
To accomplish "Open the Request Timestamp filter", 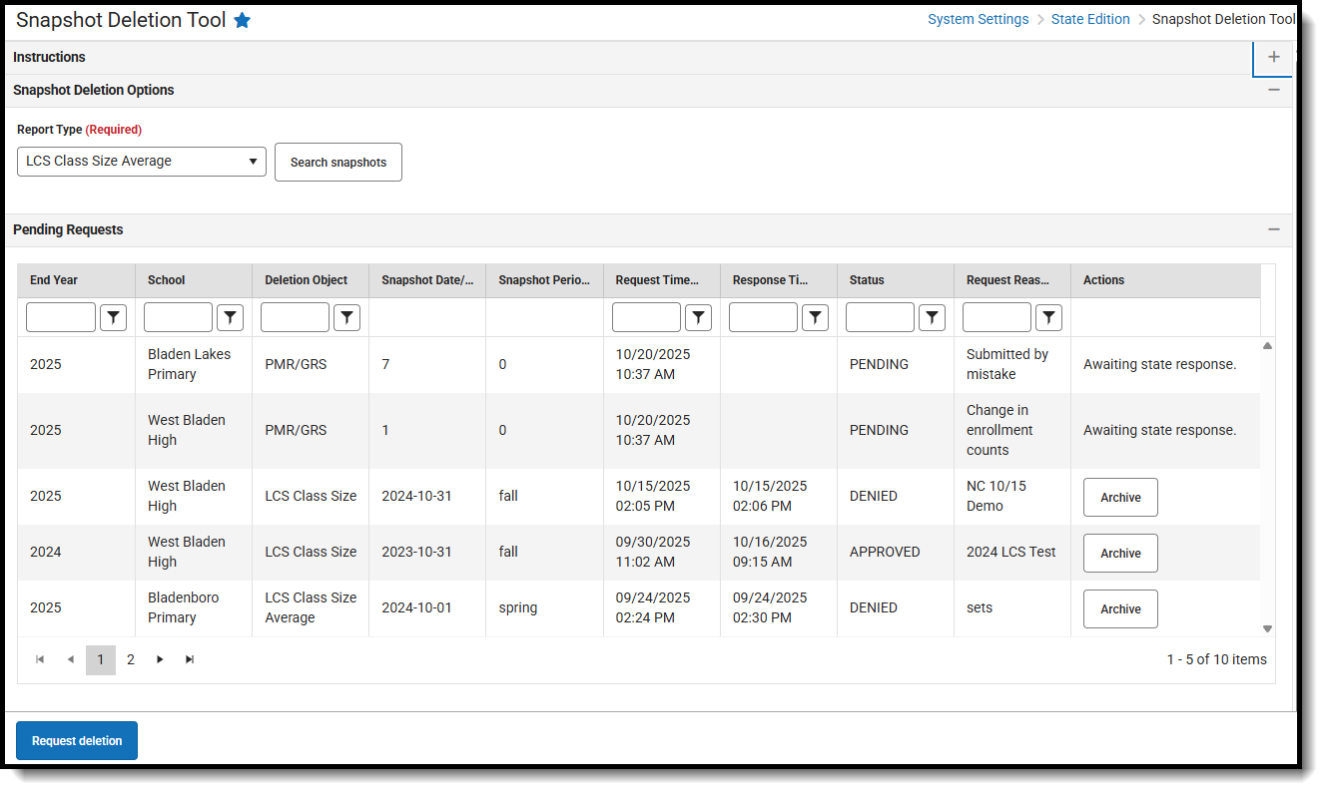I will click(x=698, y=316).
